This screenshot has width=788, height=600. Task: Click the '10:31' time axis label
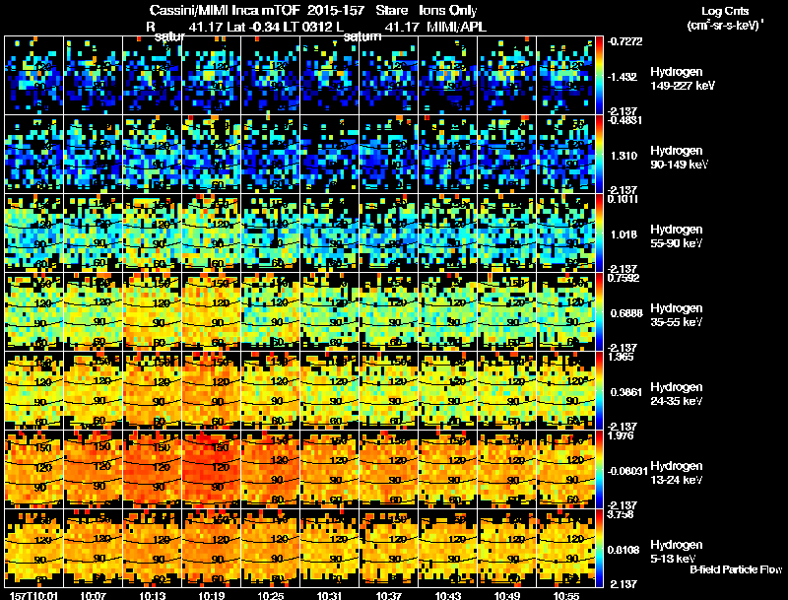coord(330,595)
